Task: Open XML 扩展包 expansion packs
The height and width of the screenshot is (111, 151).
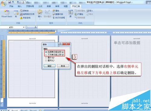Action: click(x=79, y=14)
